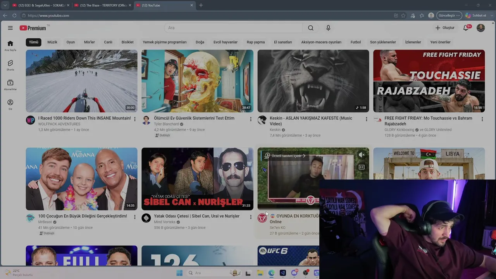Viewport: 496px width, 279px height.
Task: Open WOLFPACK ADVENTURES channel avatar
Action: pyautogui.click(x=30, y=120)
